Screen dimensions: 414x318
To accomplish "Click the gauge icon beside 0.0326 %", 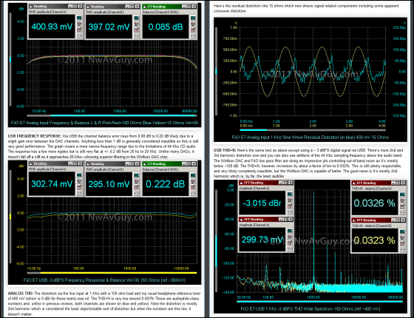I will click(402, 200).
